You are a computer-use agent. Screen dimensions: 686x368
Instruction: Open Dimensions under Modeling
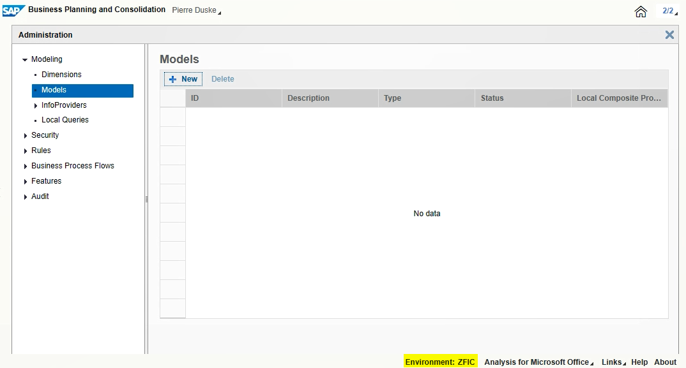pyautogui.click(x=61, y=75)
